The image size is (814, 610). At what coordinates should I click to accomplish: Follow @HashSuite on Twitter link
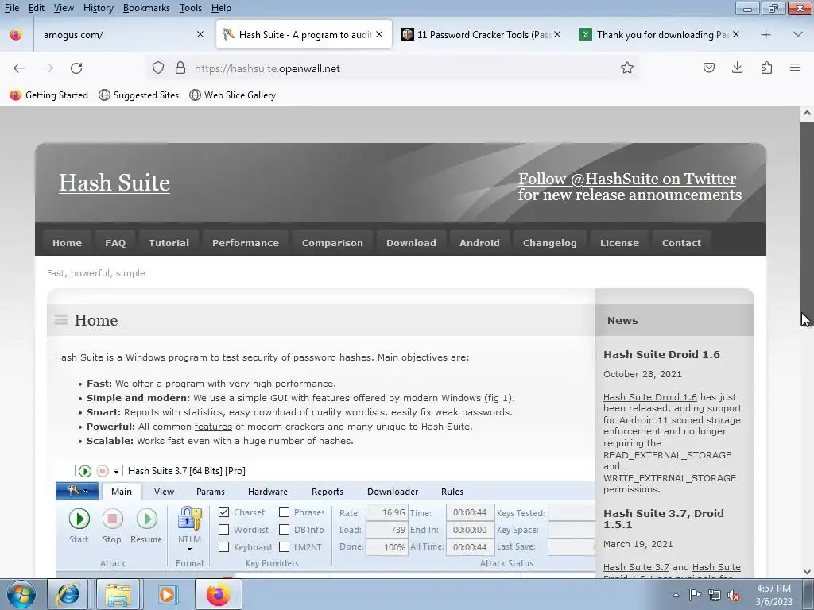pos(627,179)
